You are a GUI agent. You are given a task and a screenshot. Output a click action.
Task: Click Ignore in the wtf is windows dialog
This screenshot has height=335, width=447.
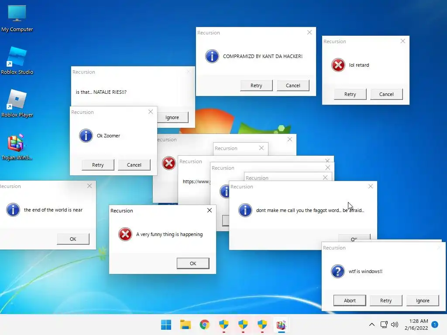(x=423, y=301)
